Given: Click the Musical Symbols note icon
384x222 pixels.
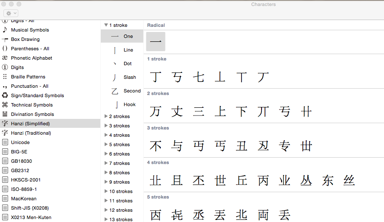Looking at the screenshot, I should (5, 30).
